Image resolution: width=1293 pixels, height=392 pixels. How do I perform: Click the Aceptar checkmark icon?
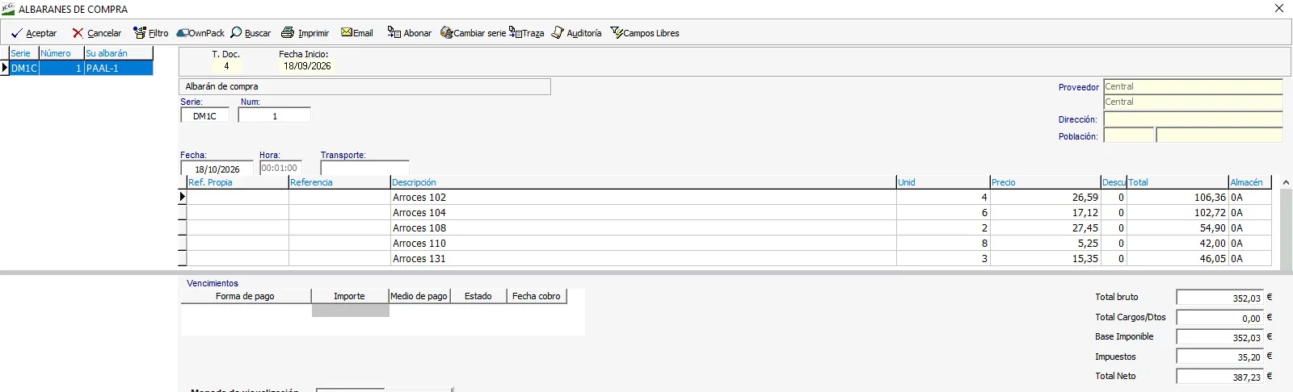pos(16,33)
